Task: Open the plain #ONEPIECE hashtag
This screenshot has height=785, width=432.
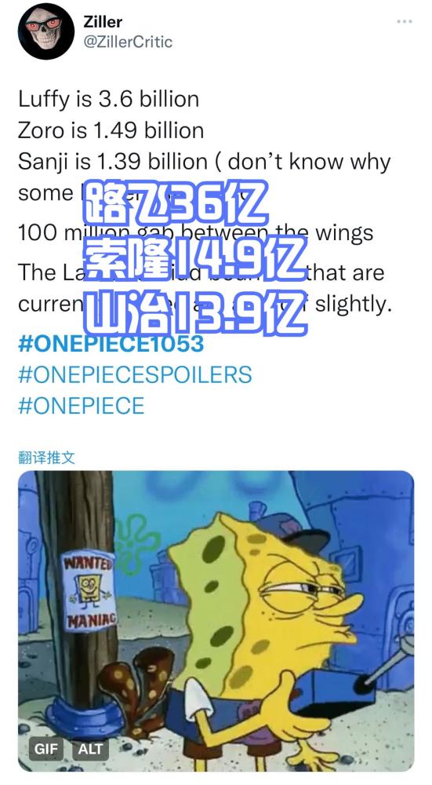Action: (x=81, y=406)
